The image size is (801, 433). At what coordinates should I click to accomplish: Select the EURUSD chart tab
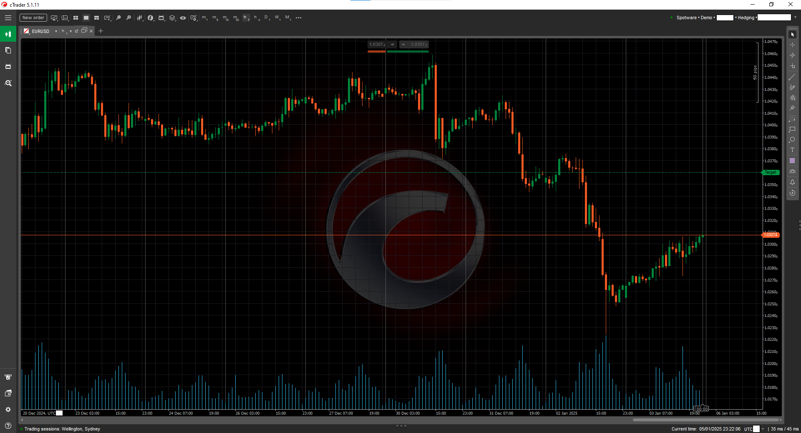point(40,31)
